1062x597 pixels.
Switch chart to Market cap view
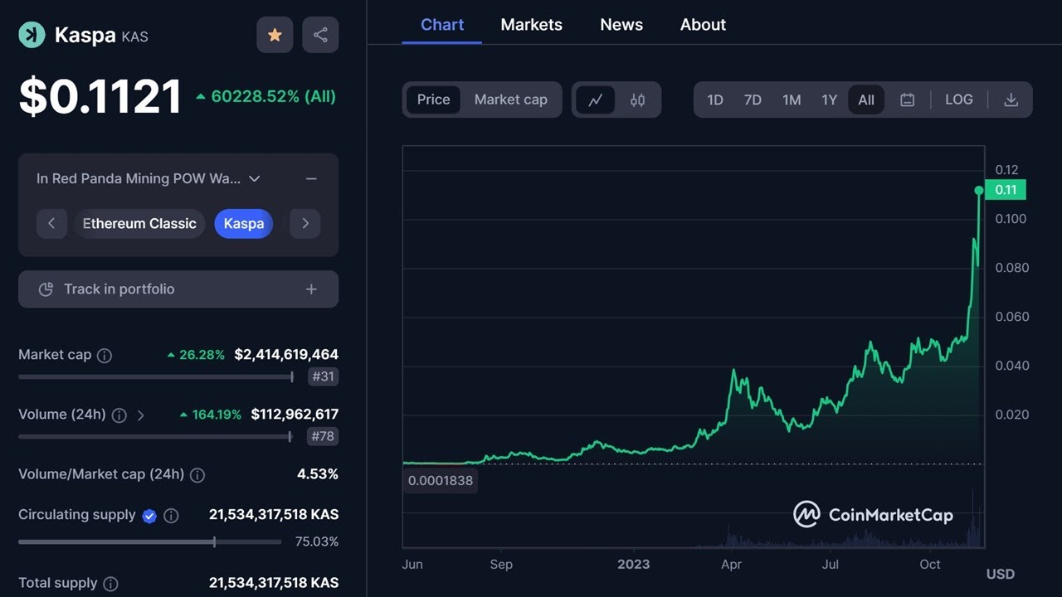(x=510, y=99)
